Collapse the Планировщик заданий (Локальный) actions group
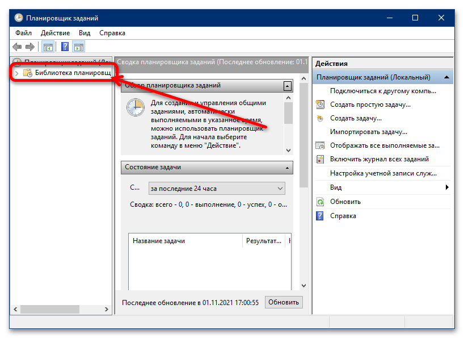Image resolution: width=464 pixels, height=338 pixels. point(448,77)
